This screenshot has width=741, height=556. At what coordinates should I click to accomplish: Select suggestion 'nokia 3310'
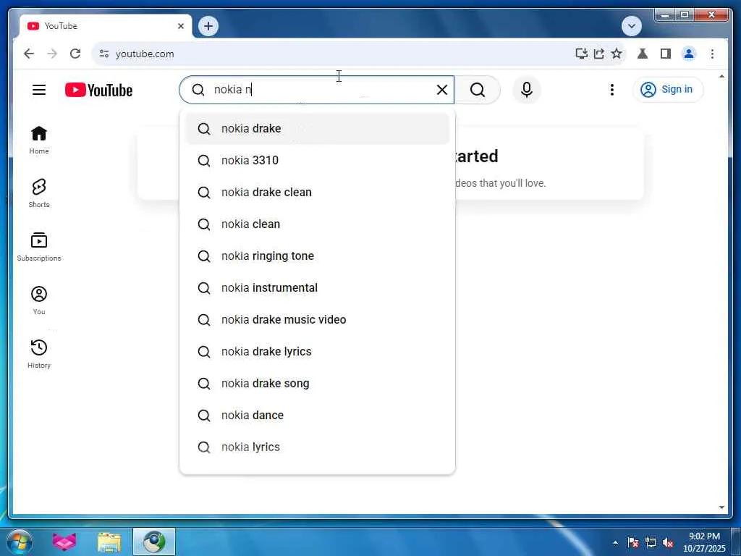click(318, 160)
